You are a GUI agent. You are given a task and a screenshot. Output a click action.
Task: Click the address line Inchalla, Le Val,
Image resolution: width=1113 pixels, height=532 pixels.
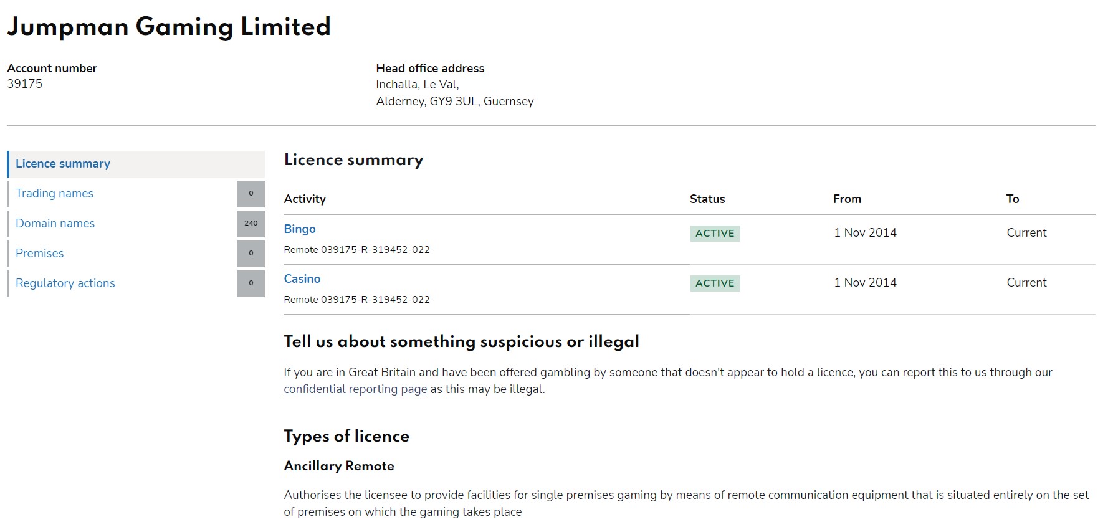click(418, 85)
